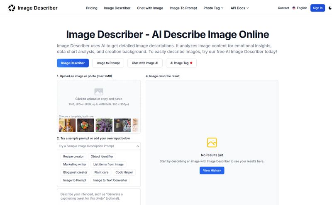The image size is (332, 205).
Task: Go to Image Describer nav link
Action: point(117,8)
